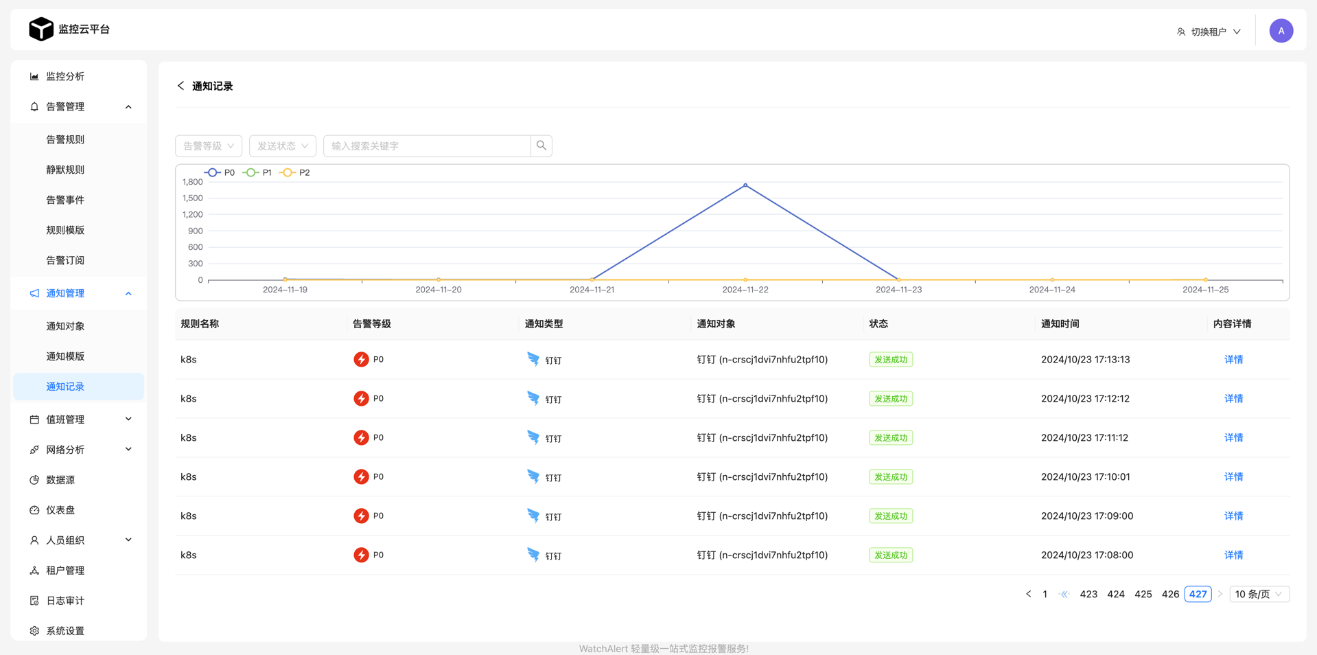Open the 发送状态 filter dropdown
The width and height of the screenshot is (1317, 655).
pyautogui.click(x=282, y=146)
